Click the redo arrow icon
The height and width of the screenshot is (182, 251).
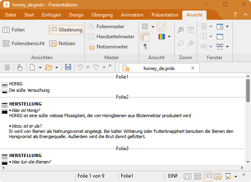(x=96, y=67)
